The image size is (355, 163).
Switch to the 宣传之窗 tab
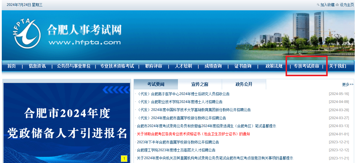200,84
